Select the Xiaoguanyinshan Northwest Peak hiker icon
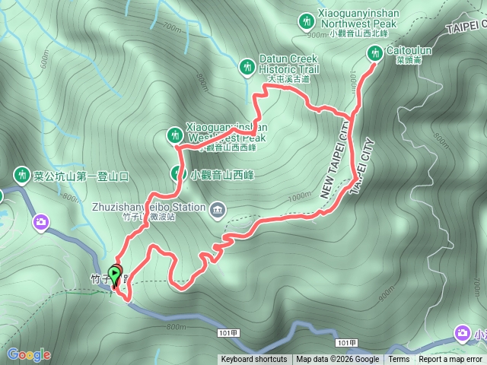Image resolution: width=487 pixels, height=365 pixels. pos(307,22)
